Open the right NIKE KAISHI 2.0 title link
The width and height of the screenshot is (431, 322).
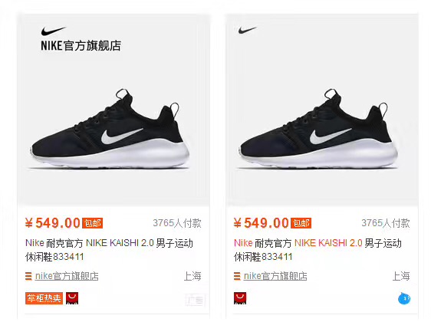coord(317,250)
